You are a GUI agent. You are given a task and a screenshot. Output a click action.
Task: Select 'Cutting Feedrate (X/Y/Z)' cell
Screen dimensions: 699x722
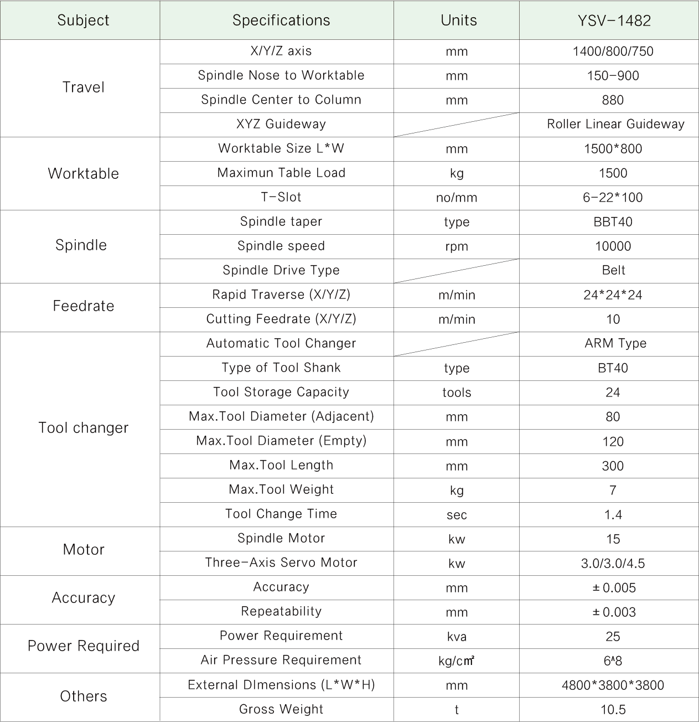(277, 319)
